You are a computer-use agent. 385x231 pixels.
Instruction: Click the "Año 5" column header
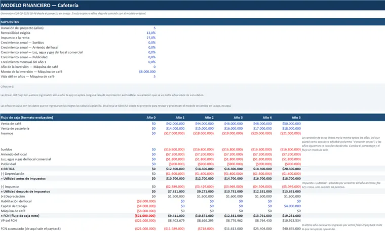(296, 118)
